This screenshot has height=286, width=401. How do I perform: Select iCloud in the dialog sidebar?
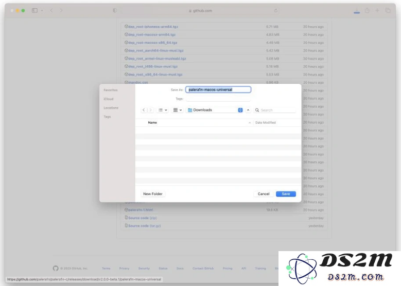[109, 99]
